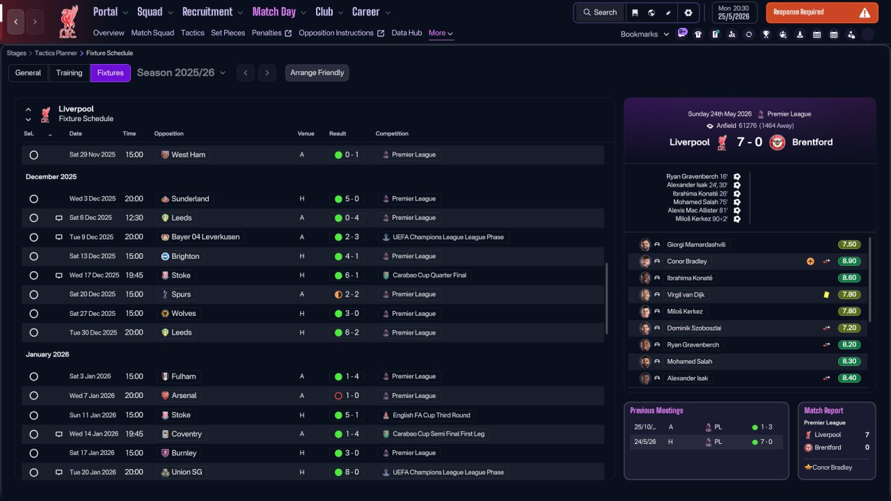
Task: Click the shirt bookmark icon
Action: point(698,34)
